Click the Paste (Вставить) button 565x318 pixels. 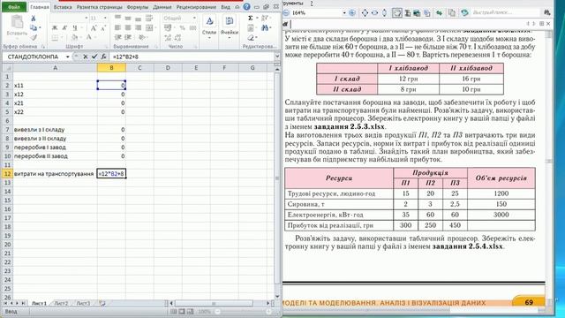(x=17, y=26)
